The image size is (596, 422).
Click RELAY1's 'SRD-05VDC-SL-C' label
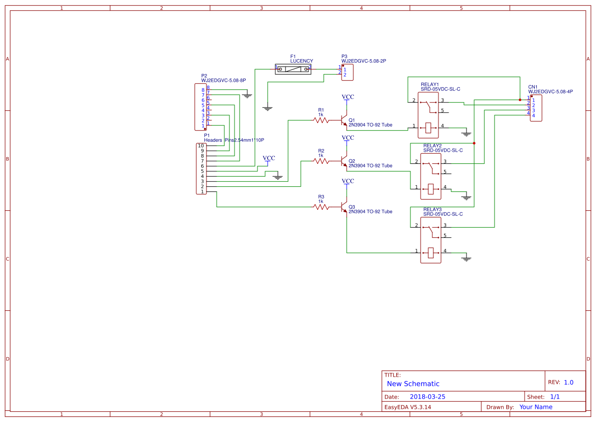click(x=440, y=89)
